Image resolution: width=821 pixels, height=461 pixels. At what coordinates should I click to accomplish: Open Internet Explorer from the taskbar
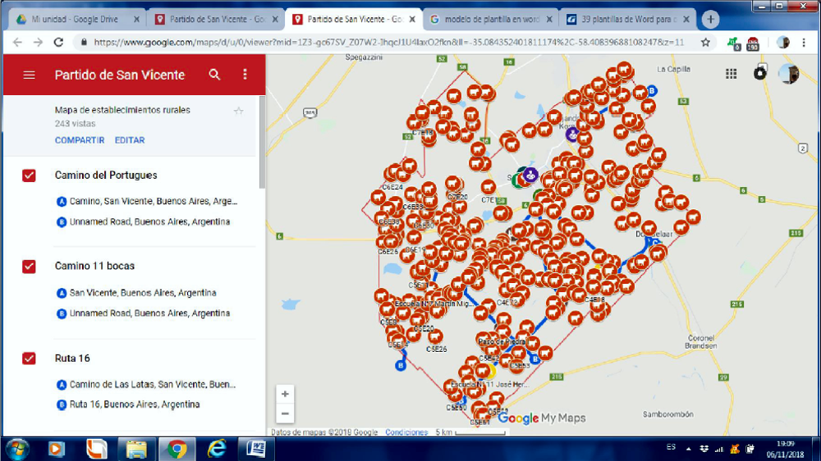pyautogui.click(x=216, y=450)
